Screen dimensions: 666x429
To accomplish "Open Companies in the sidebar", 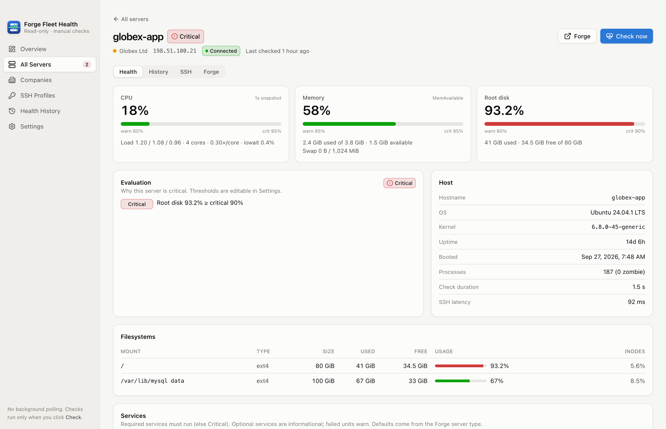I will 50,80.
